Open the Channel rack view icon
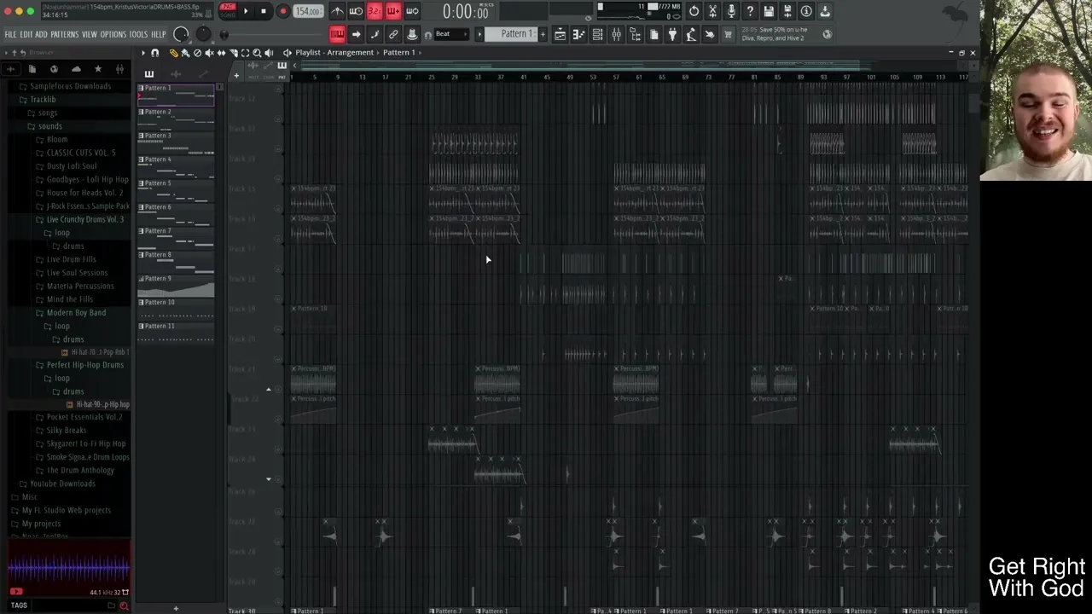 tap(597, 34)
